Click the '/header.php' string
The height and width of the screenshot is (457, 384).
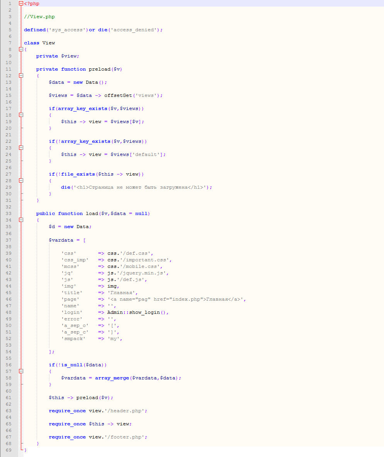click(x=124, y=411)
